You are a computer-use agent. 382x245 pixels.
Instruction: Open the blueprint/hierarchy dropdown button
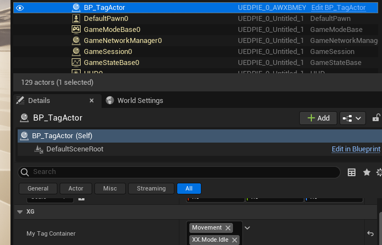[x=353, y=118]
